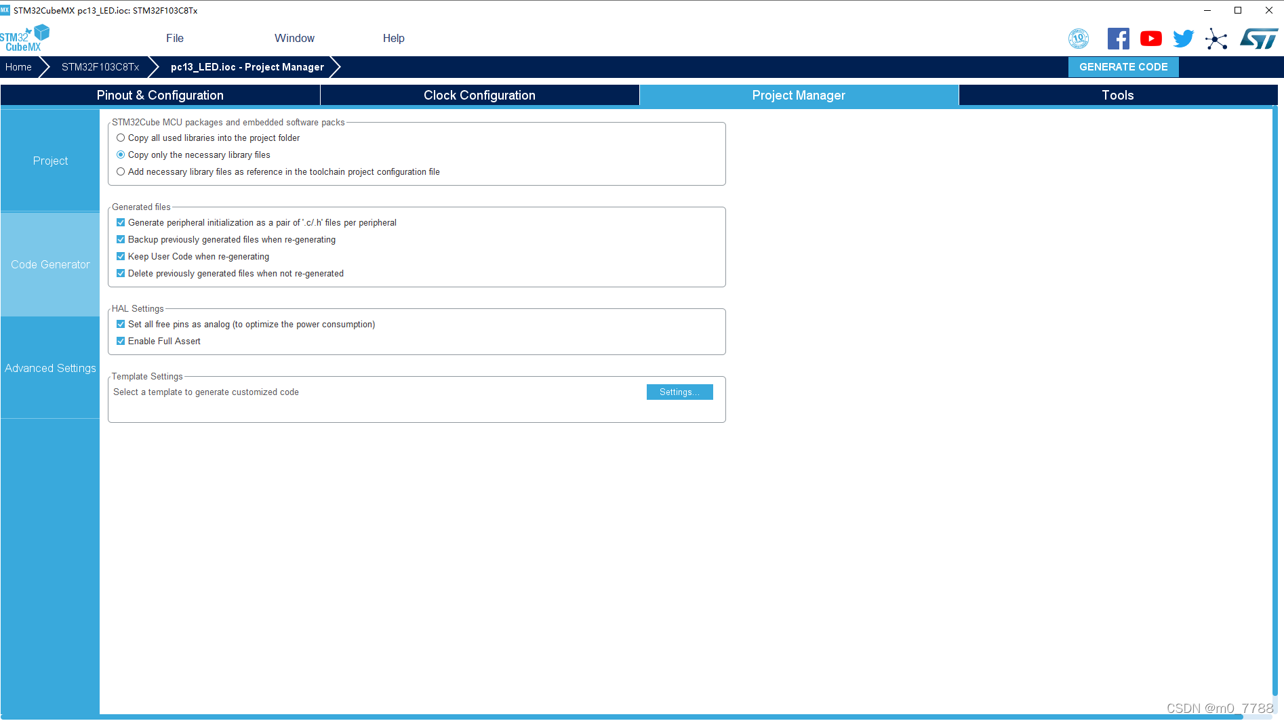
Task: Click the GENERATE CODE button
Action: tap(1123, 67)
